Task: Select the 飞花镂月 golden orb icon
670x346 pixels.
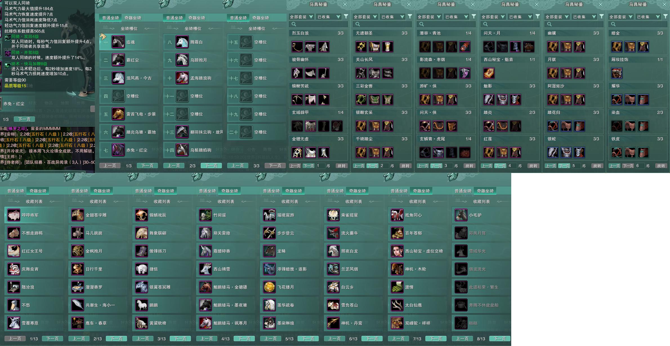Action: tap(269, 287)
